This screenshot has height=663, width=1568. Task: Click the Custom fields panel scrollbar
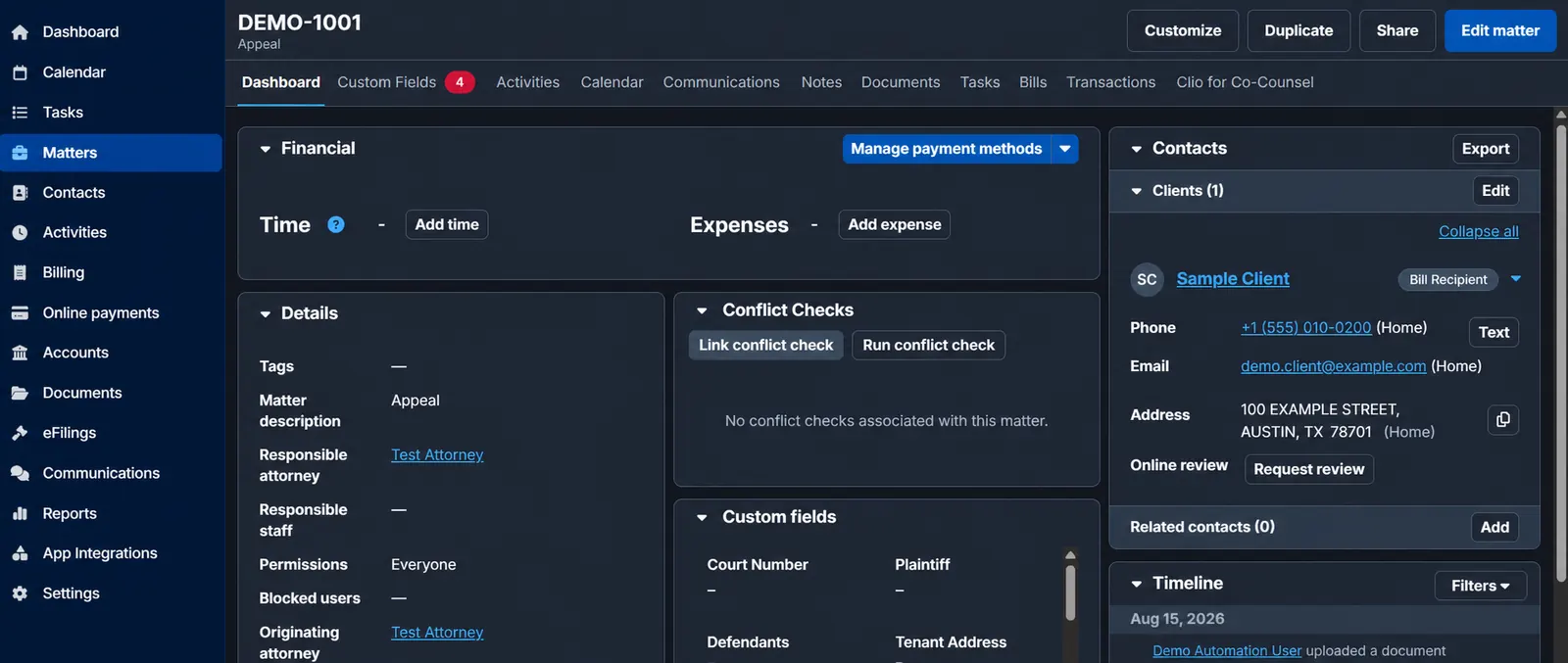[1070, 592]
